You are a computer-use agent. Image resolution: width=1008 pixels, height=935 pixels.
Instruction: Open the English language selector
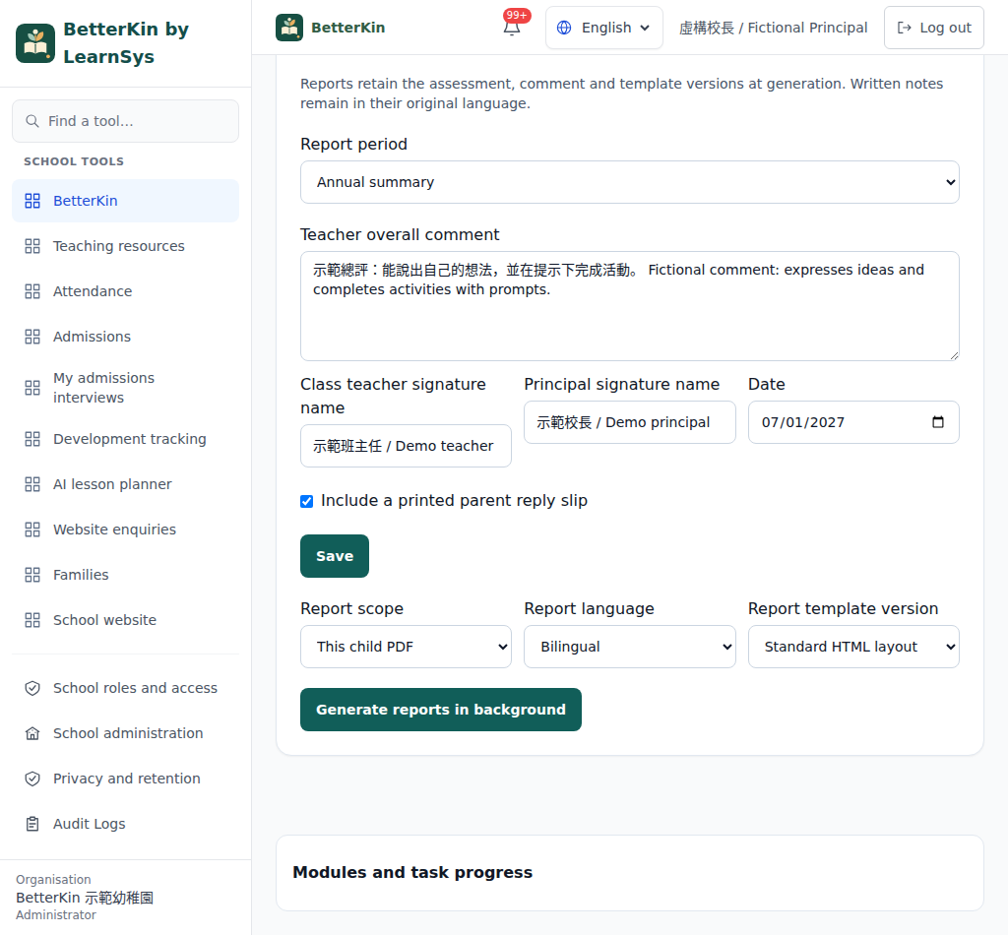tap(603, 28)
